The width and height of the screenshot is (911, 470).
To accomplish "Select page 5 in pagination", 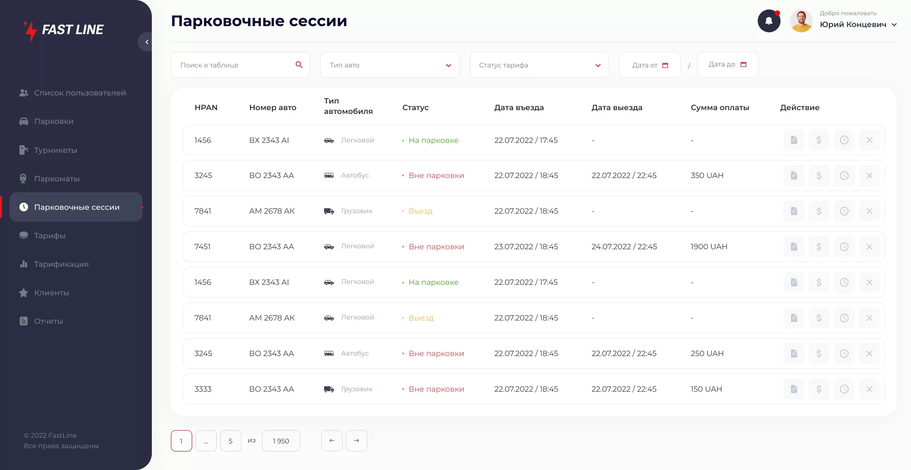I will coord(231,441).
